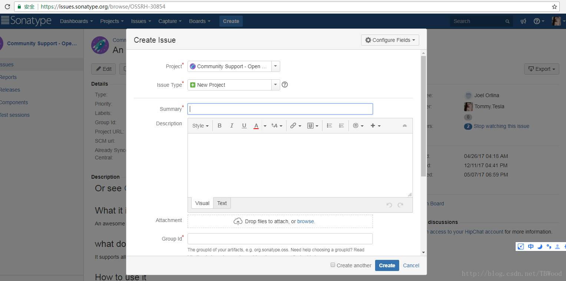
Task: Click the redo icon in editor
Action: pyautogui.click(x=400, y=205)
